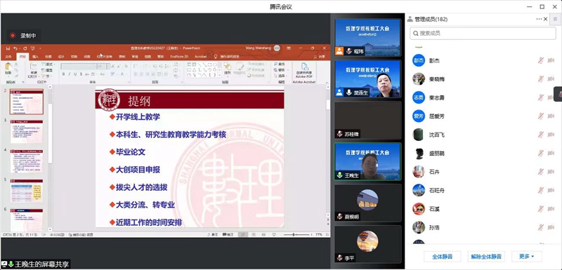Toggle bold formatting in the ribbon
Image resolution: width=562 pixels, height=270 pixels.
coord(63,74)
